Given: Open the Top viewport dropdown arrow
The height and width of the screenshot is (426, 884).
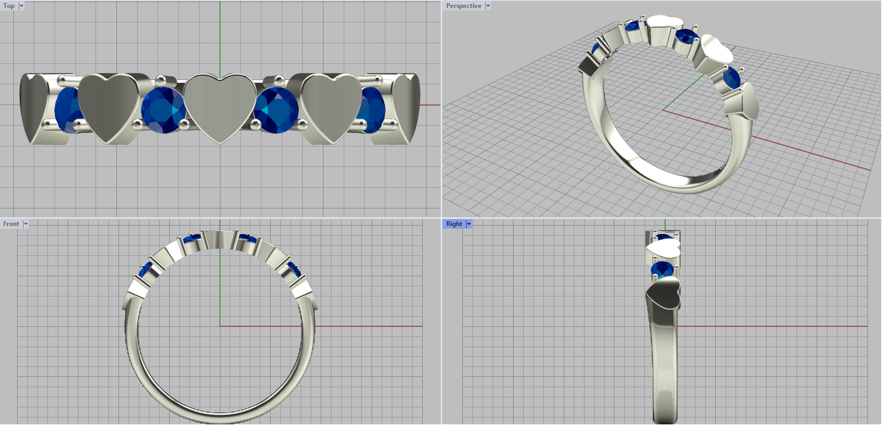Looking at the screenshot, I should pos(22,6).
